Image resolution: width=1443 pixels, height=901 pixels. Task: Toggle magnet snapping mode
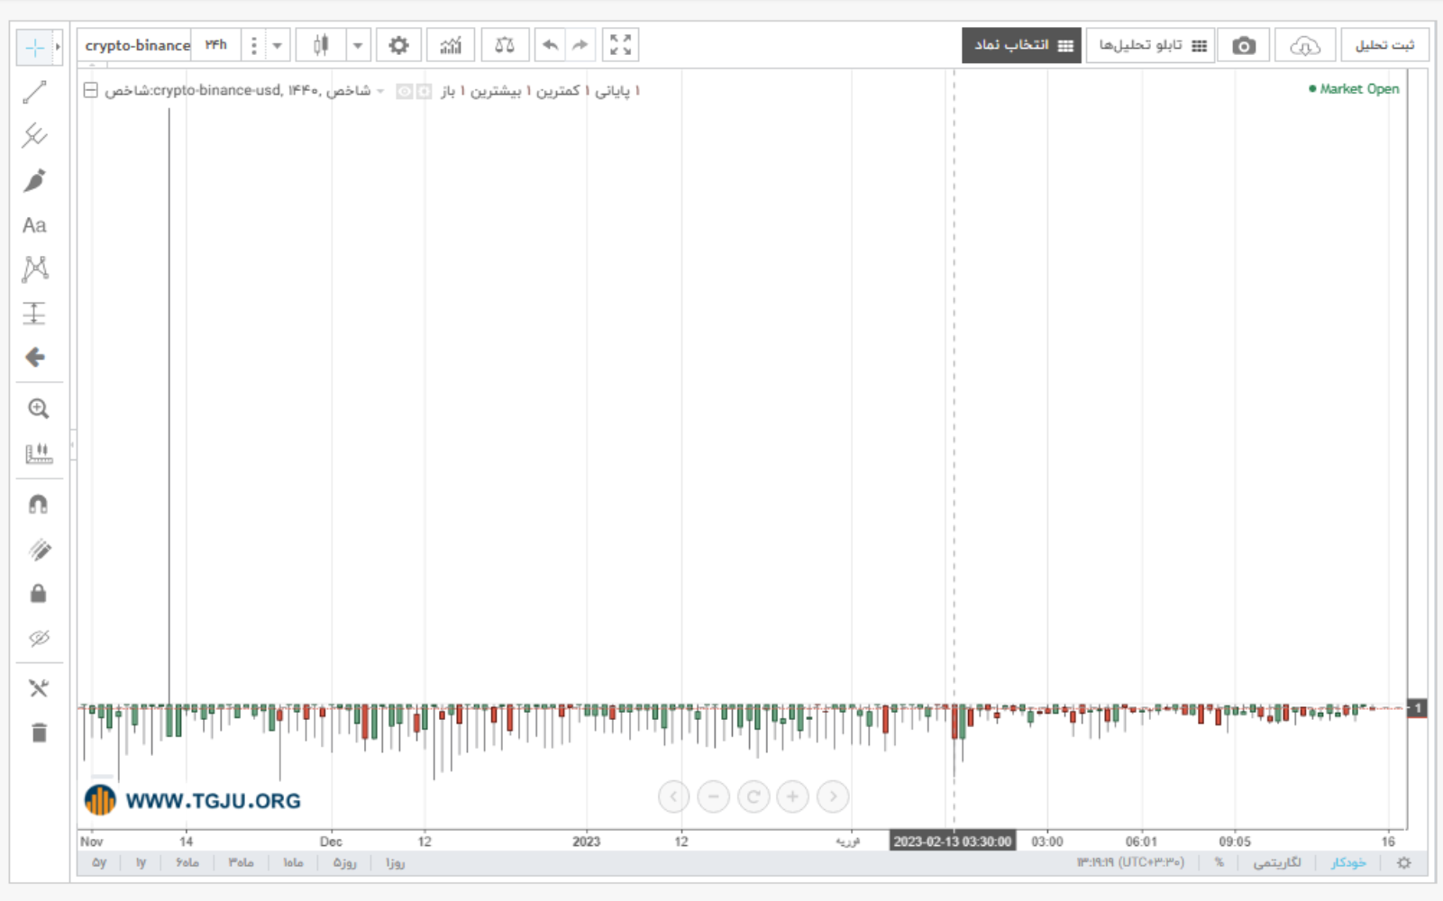coord(38,505)
